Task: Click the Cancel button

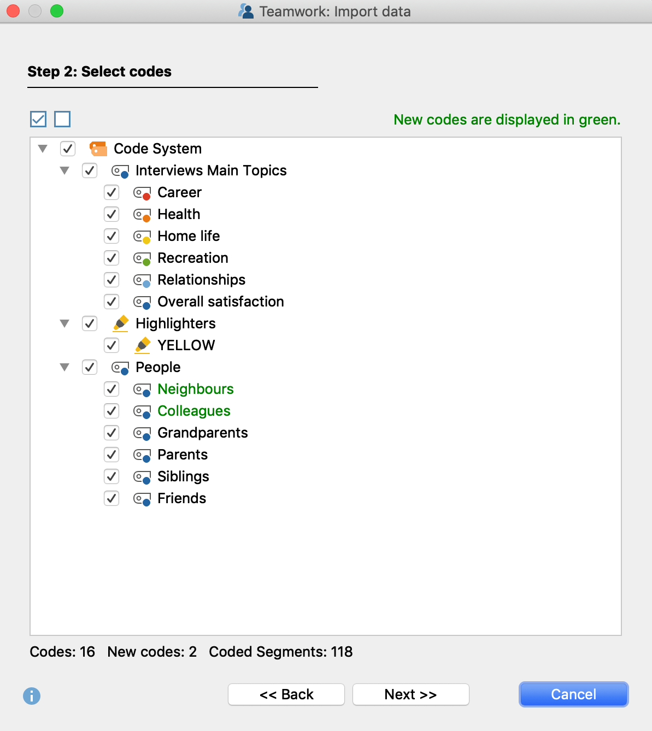Action: (x=573, y=694)
